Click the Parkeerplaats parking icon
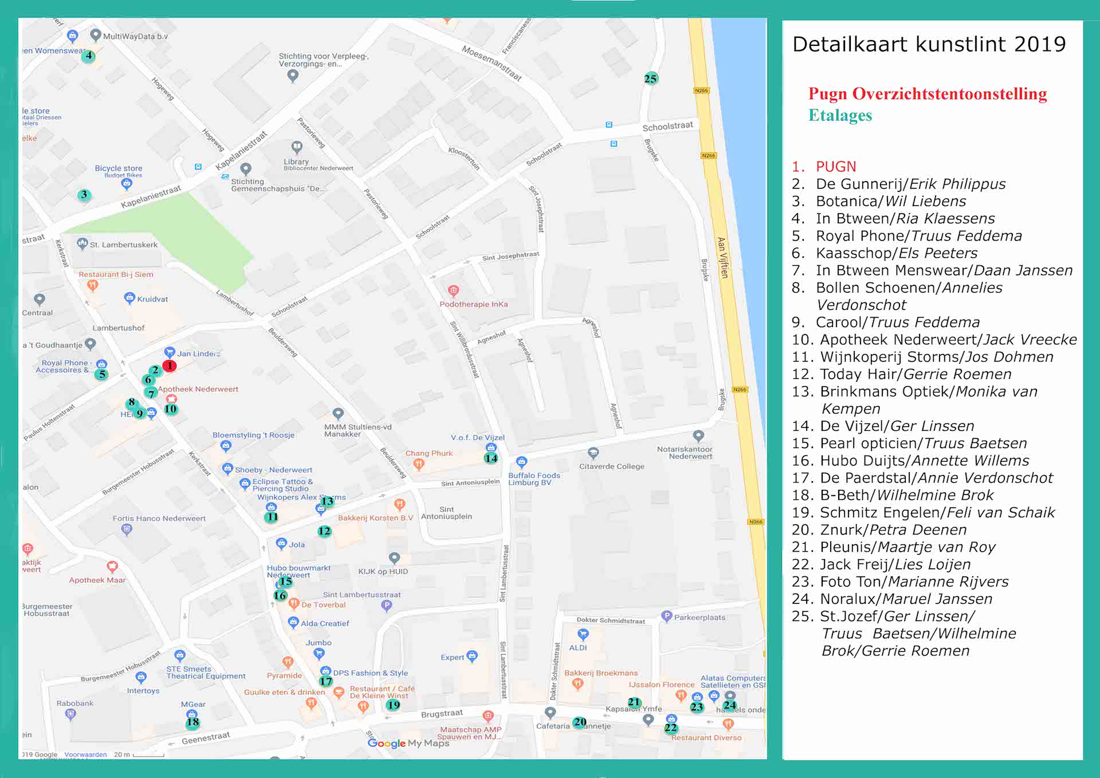Image resolution: width=1100 pixels, height=778 pixels. tap(666, 616)
